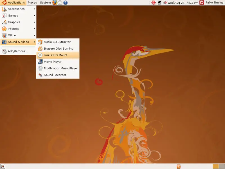Click the blue Help question mark icon
The image size is (225, 169).
[66, 3]
